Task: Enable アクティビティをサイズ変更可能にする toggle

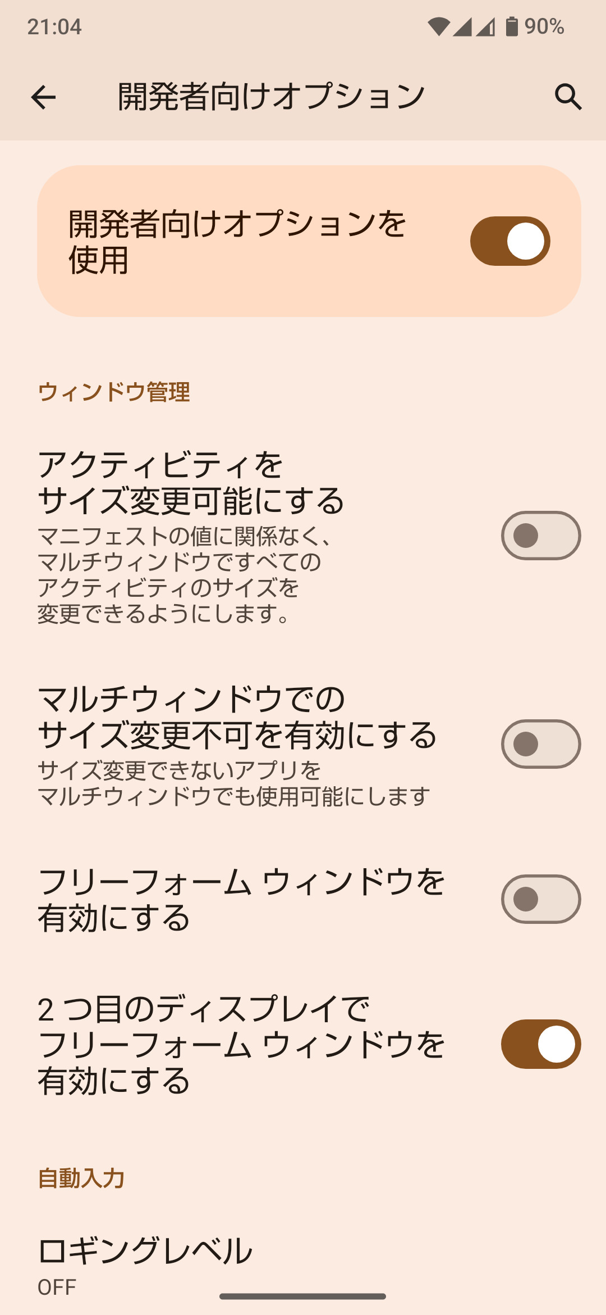Action: click(540, 536)
